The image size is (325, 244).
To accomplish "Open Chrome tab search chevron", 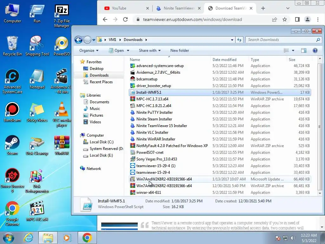I will 288,8.
